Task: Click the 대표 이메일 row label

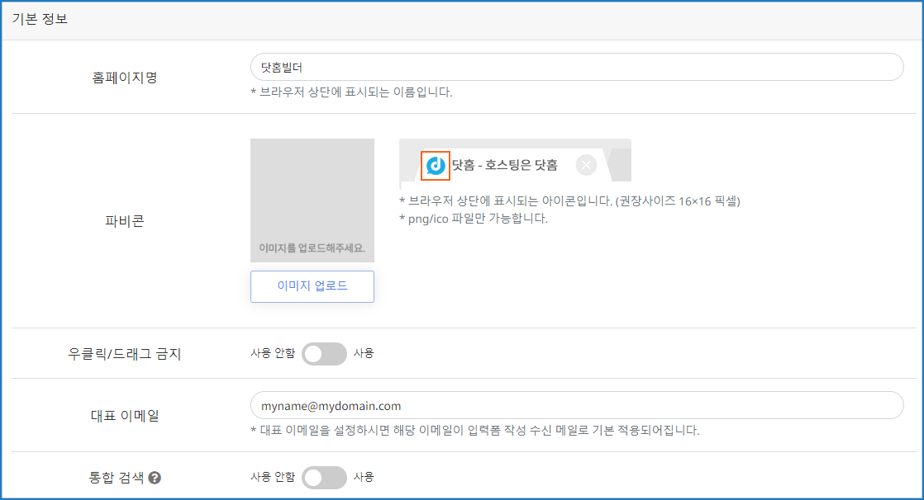Action: pos(125,415)
